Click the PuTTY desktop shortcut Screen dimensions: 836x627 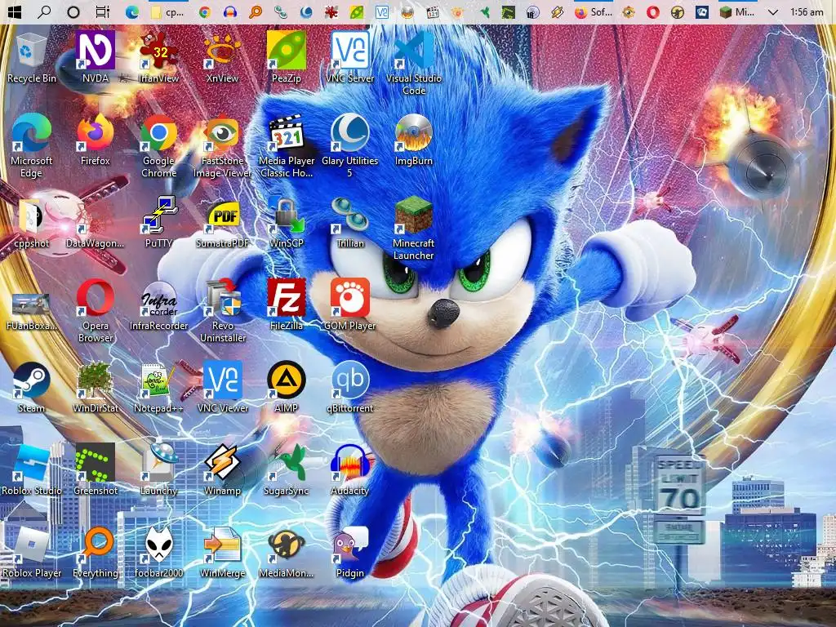pos(159,223)
